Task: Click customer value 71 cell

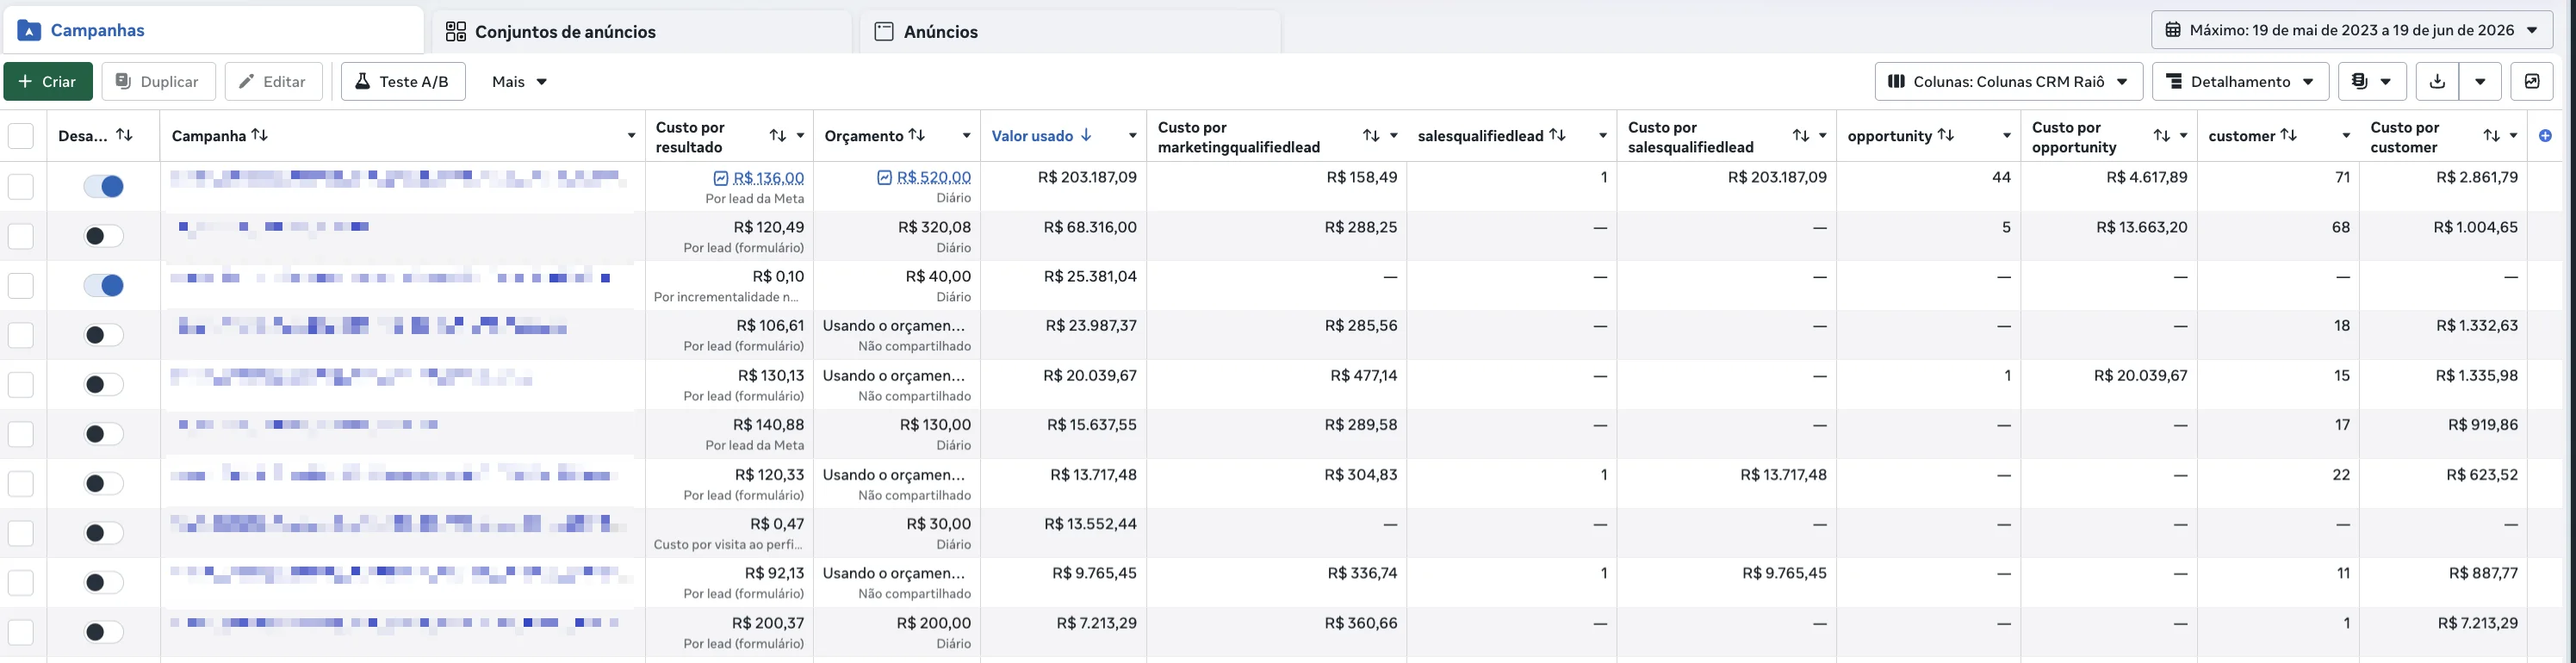Action: pyautogui.click(x=2278, y=186)
